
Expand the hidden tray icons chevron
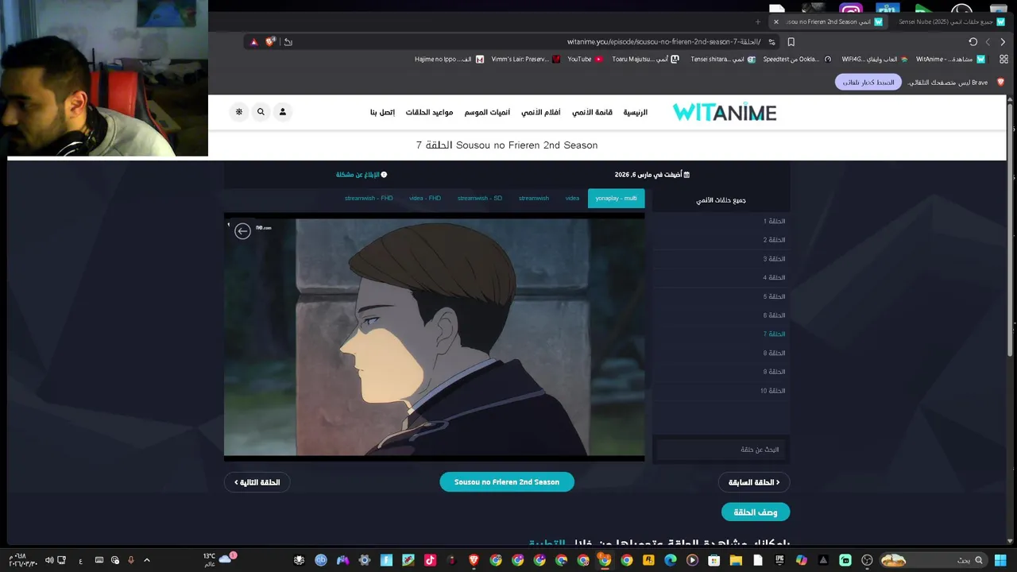(x=147, y=560)
